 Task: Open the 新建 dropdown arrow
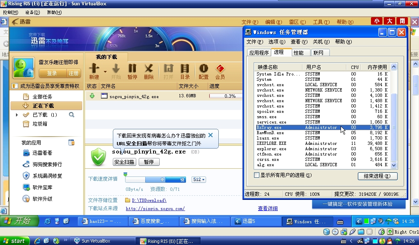(x=105, y=71)
